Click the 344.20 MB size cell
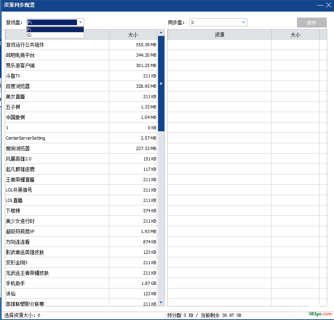 [x=133, y=55]
